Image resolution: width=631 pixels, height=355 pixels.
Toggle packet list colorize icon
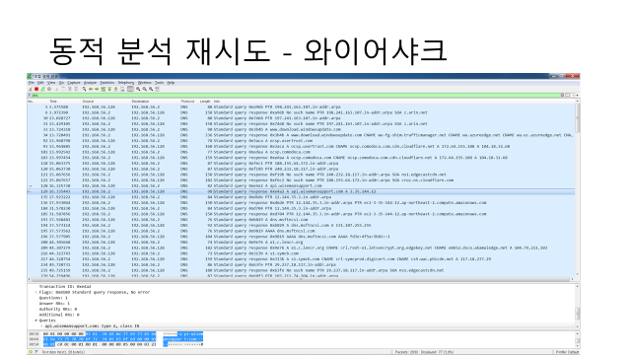pos(130,89)
